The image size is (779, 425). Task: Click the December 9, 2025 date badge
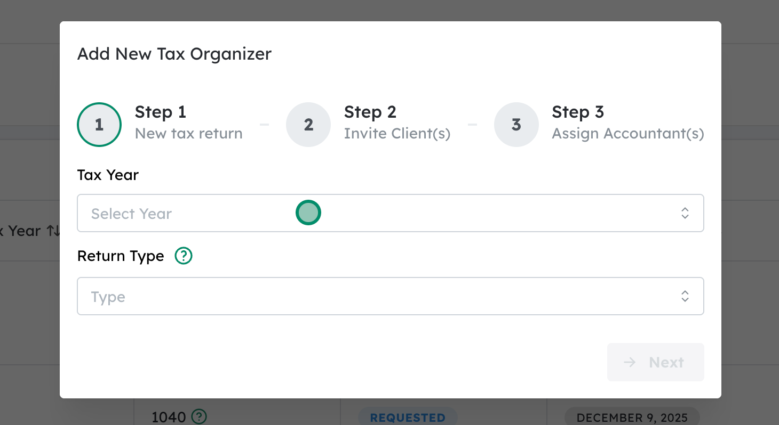coord(632,418)
